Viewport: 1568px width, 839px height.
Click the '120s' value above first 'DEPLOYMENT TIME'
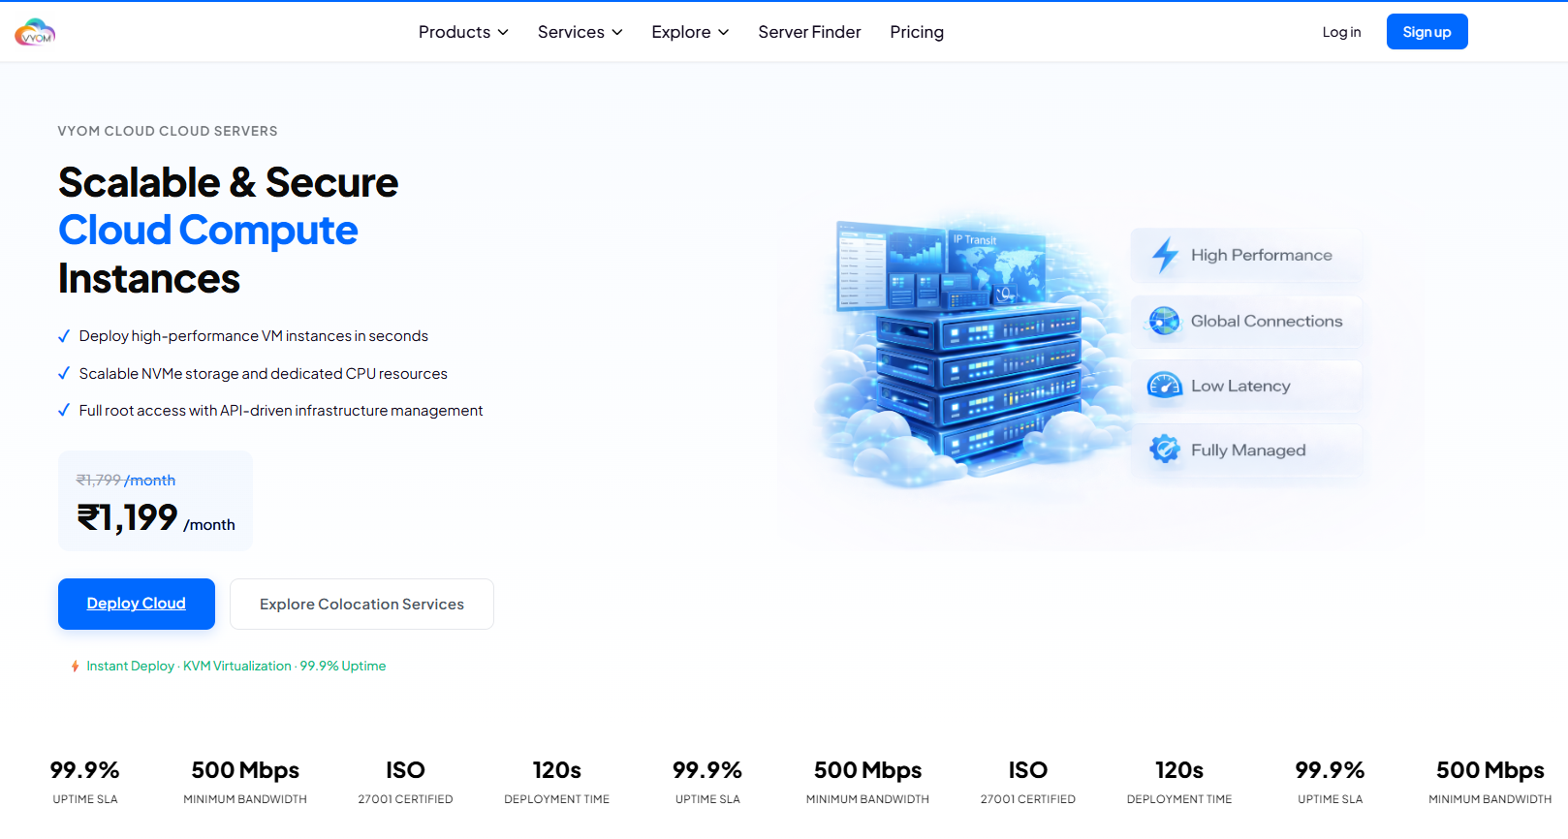pyautogui.click(x=557, y=770)
